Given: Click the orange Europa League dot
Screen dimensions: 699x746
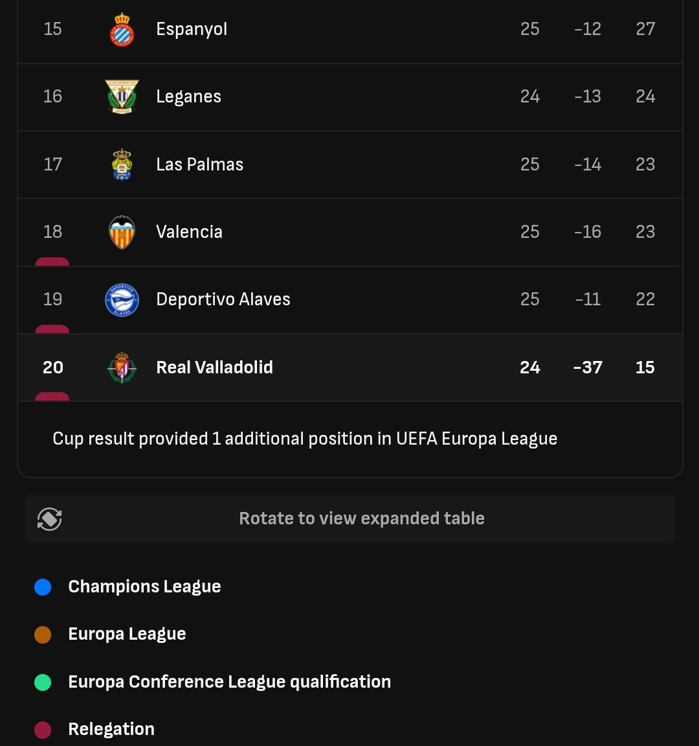Looking at the screenshot, I should [43, 635].
